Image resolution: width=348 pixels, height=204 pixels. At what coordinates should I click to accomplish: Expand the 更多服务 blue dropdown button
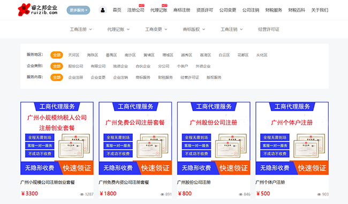pos(78,10)
